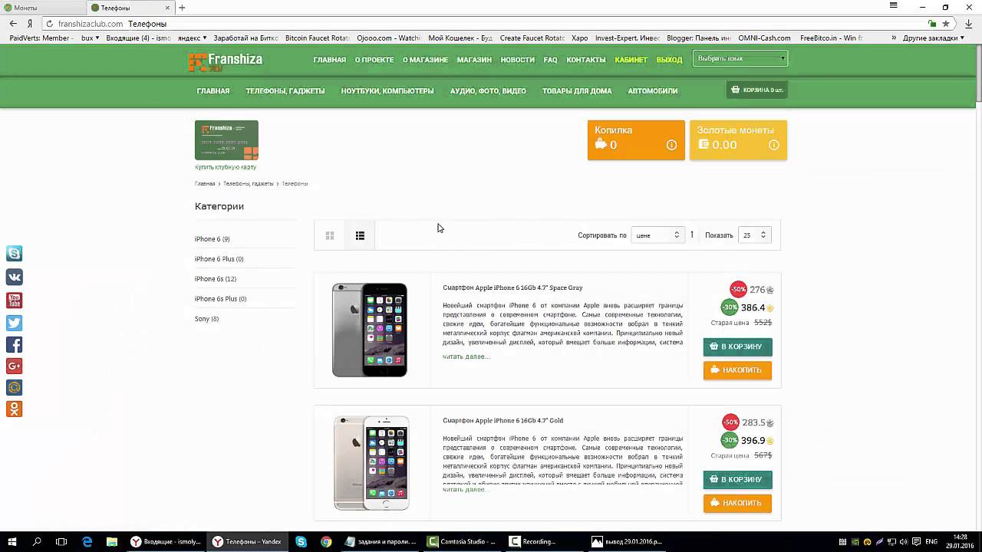Switch to grid view icon

[x=330, y=235]
